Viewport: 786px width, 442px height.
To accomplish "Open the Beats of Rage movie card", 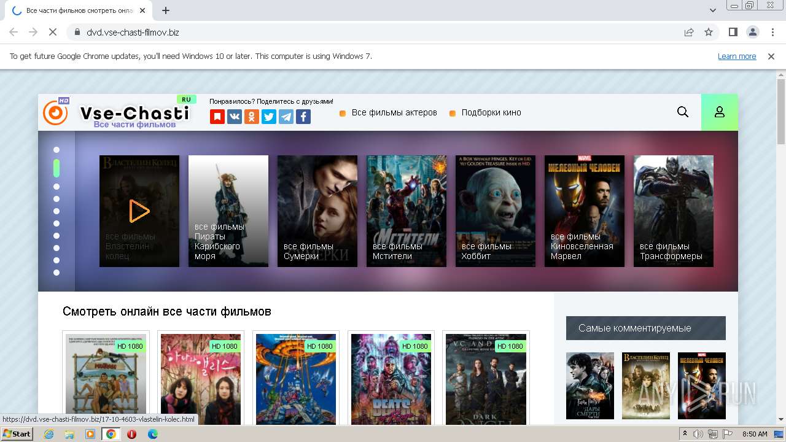I will [391, 378].
